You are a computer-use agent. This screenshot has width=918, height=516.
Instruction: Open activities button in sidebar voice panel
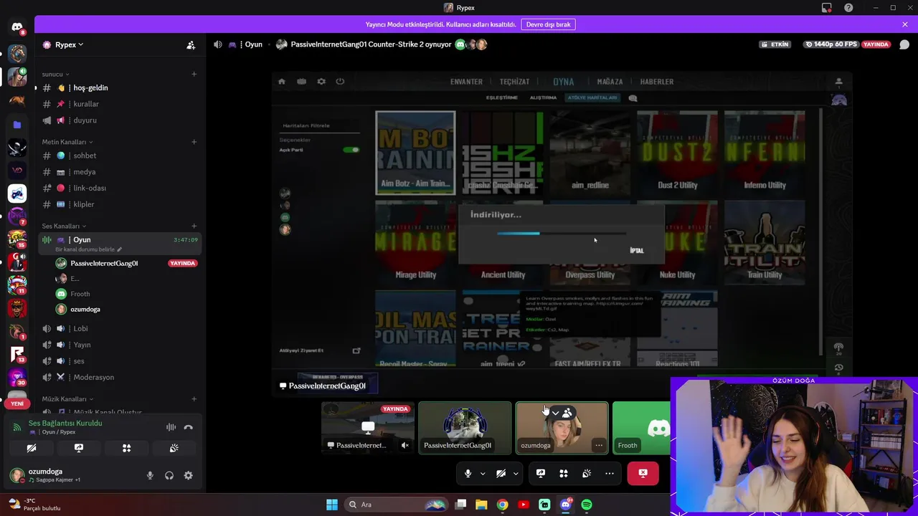[x=126, y=448]
